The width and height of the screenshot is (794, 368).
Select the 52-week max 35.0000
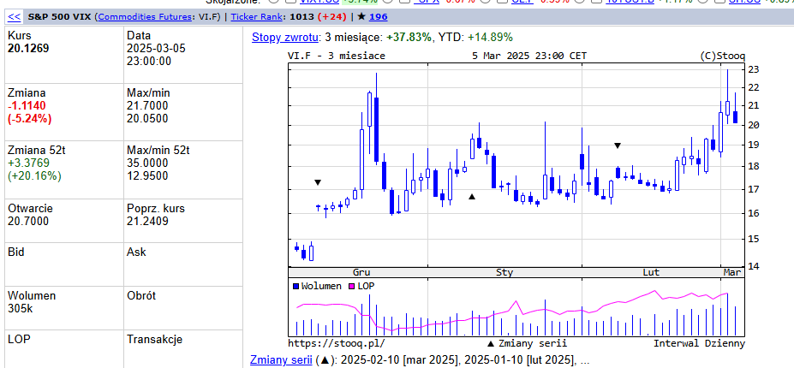(x=147, y=163)
